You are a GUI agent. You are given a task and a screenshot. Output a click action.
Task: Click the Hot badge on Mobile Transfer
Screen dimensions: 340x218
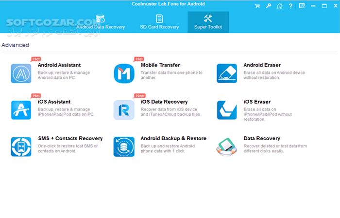(x=139, y=59)
